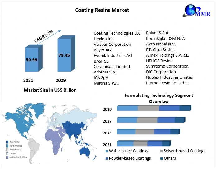
Task: Click the MMR globe logo
Action: point(196,11)
